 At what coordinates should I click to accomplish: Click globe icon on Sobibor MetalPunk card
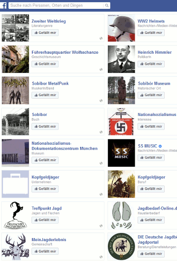click(x=101, y=100)
